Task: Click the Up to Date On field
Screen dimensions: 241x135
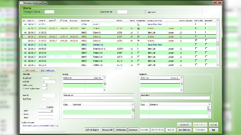Action: (122, 12)
